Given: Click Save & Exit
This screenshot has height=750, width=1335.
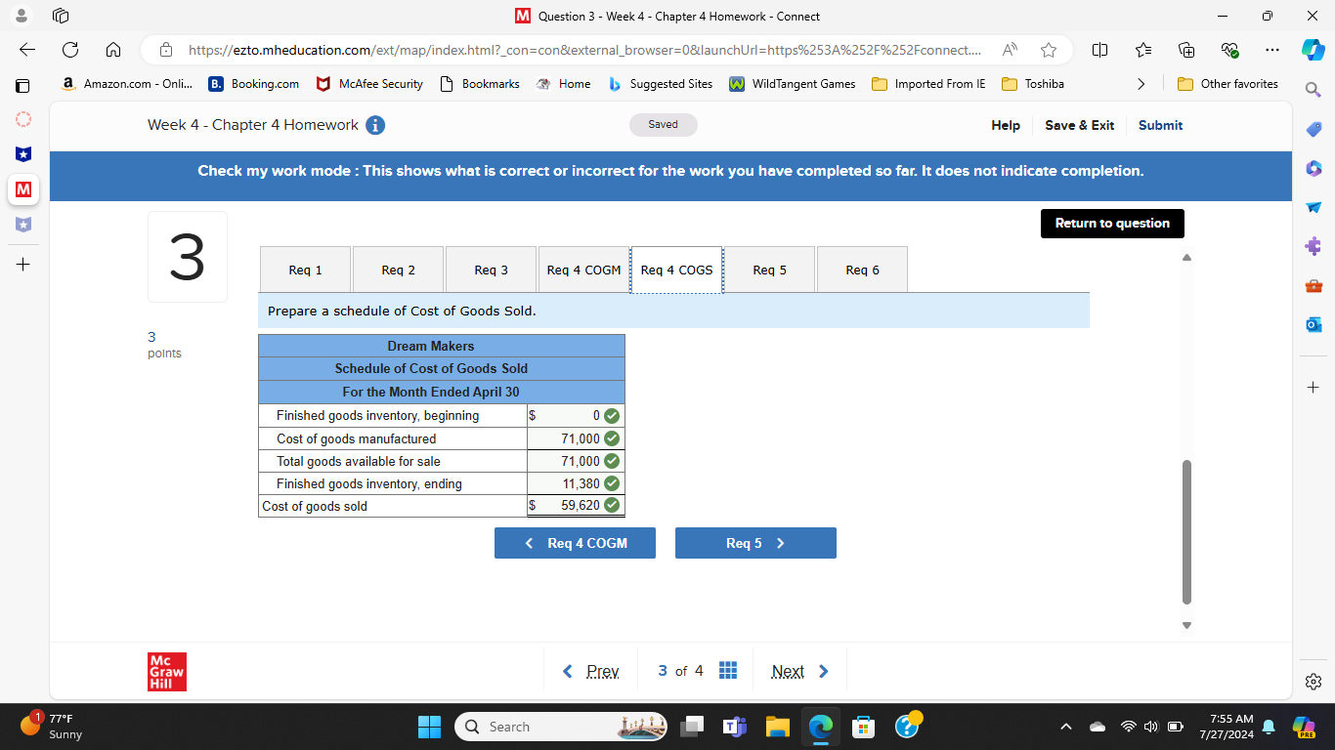Looking at the screenshot, I should pos(1080,125).
